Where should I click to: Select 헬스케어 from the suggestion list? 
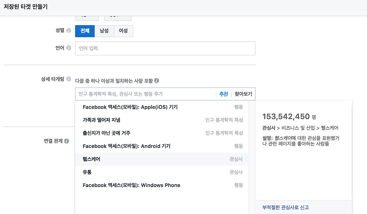[92, 159]
